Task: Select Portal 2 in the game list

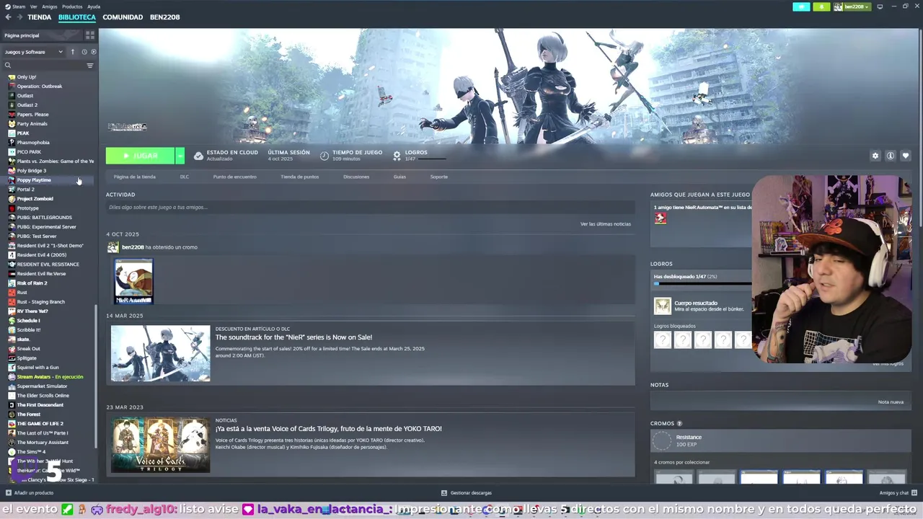Action: point(25,190)
